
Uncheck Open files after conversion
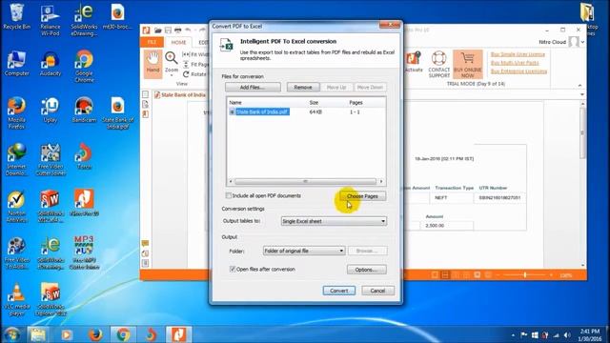[233, 269]
